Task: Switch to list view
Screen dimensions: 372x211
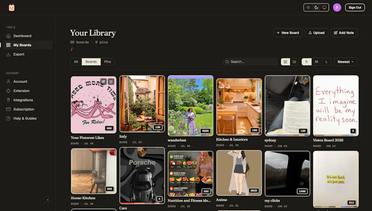Action: pos(294,62)
